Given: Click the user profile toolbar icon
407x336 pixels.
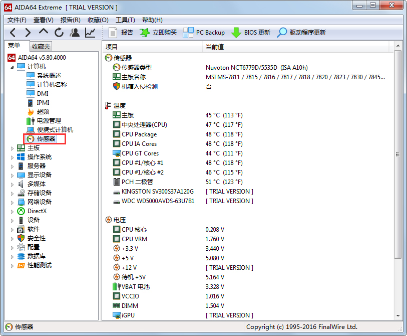Looking at the screenshot, I should pos(75,33).
